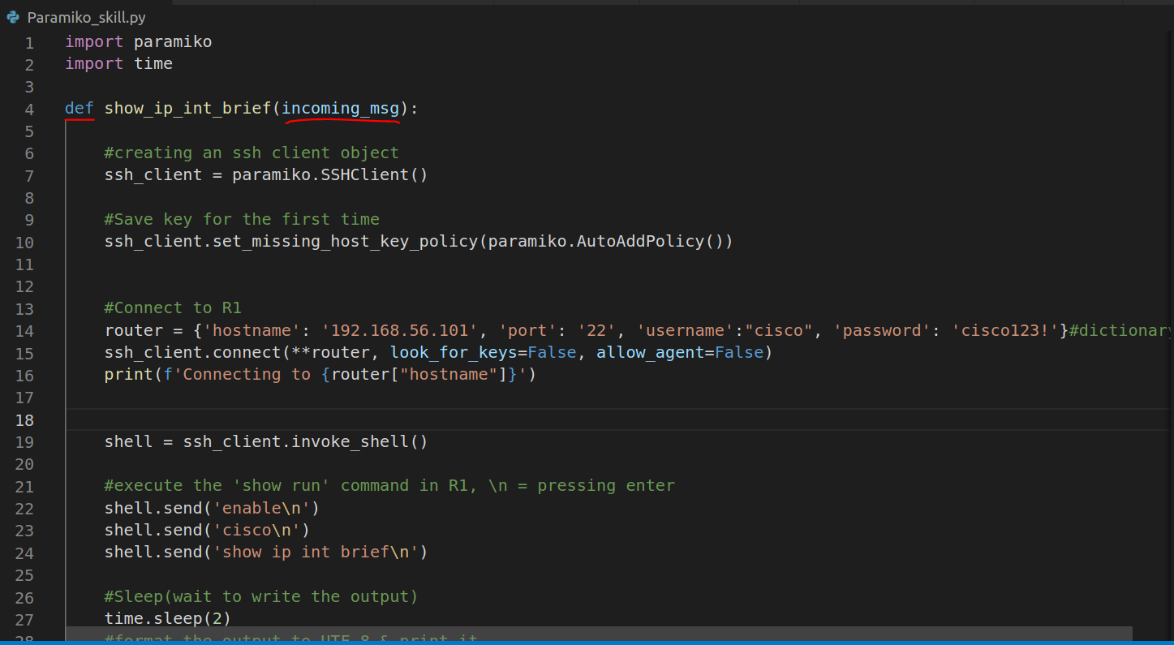The image size is (1174, 645).
Task: Click the 'cisco123!' password string
Action: (x=1006, y=330)
